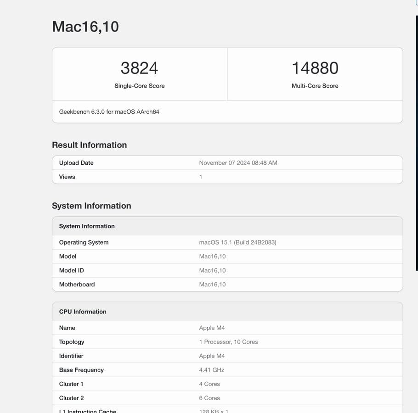Image resolution: width=418 pixels, height=413 pixels.
Task: Click the CPU Information table header
Action: coord(83,312)
